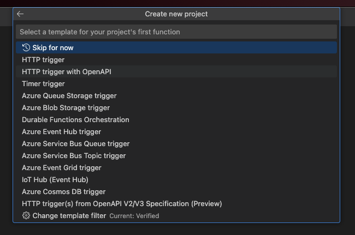
Task: Click the gear icon for template filter
Action: pos(26,216)
